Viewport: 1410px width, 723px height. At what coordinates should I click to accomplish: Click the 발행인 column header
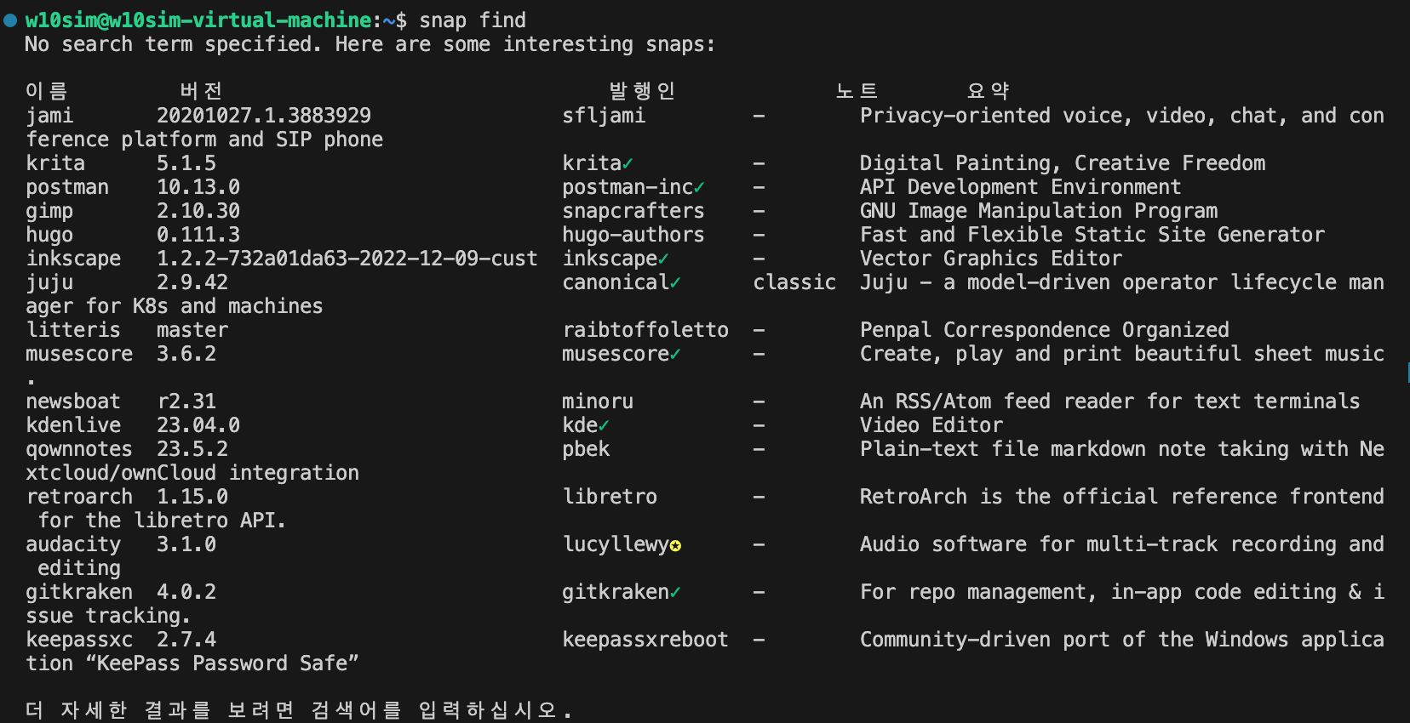point(642,91)
